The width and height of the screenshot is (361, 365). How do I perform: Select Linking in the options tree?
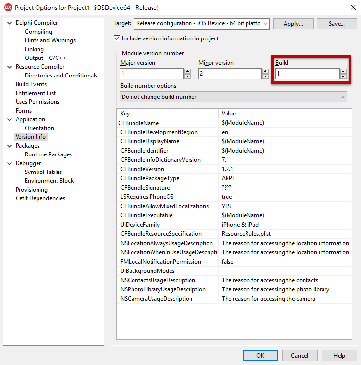[34, 49]
